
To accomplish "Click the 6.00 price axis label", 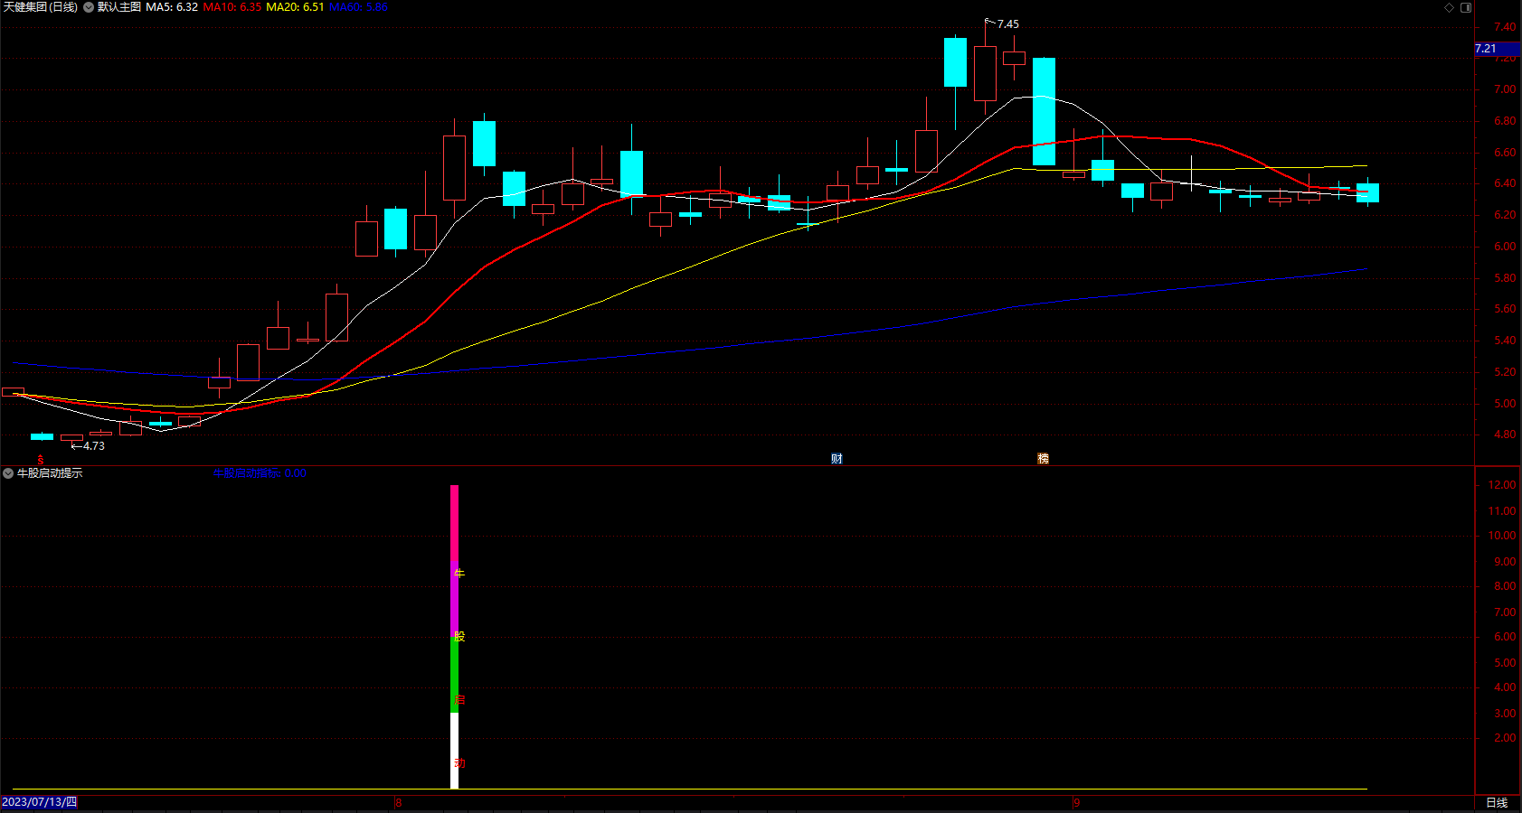I will pyautogui.click(x=1505, y=247).
